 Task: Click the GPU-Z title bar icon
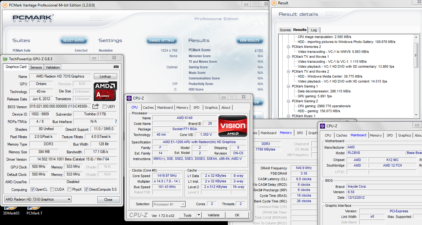click(5, 59)
